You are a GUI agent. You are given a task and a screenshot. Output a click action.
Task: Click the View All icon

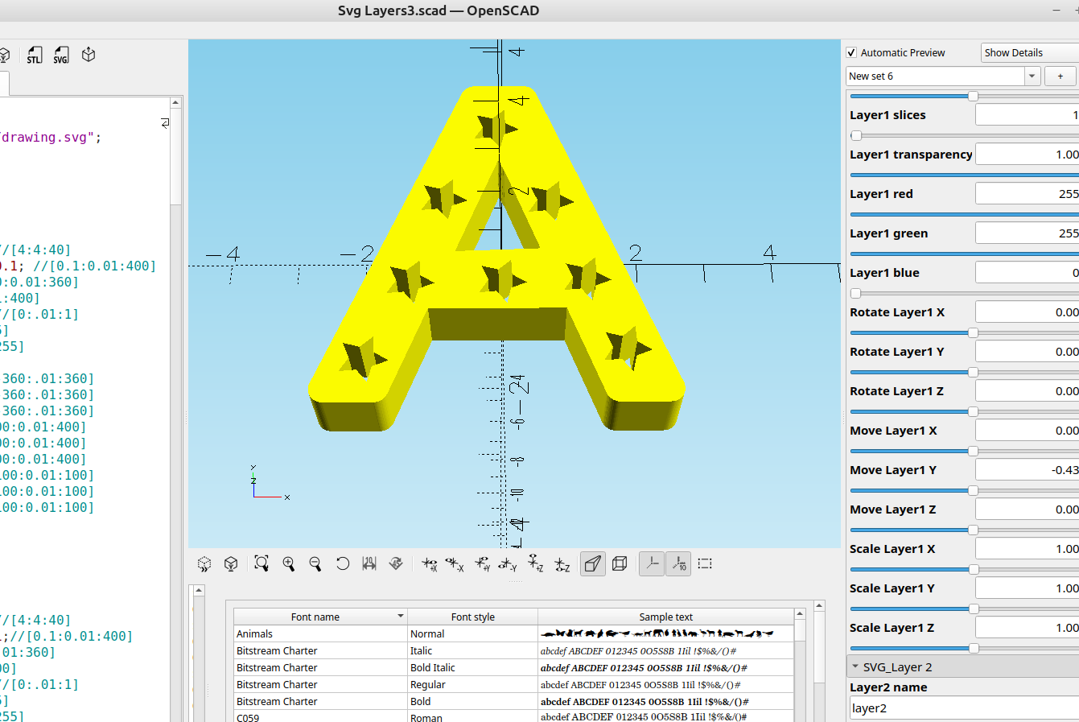coord(262,563)
